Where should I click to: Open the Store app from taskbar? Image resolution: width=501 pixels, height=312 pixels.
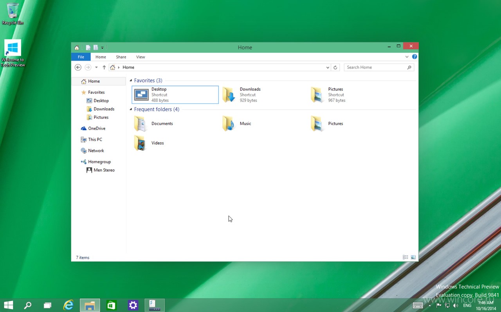(x=112, y=305)
